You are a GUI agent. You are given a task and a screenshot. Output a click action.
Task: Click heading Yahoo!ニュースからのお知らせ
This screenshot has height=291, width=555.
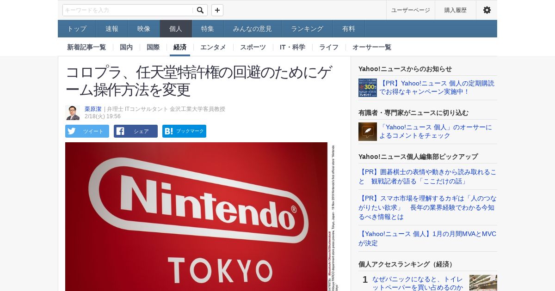[x=405, y=69]
